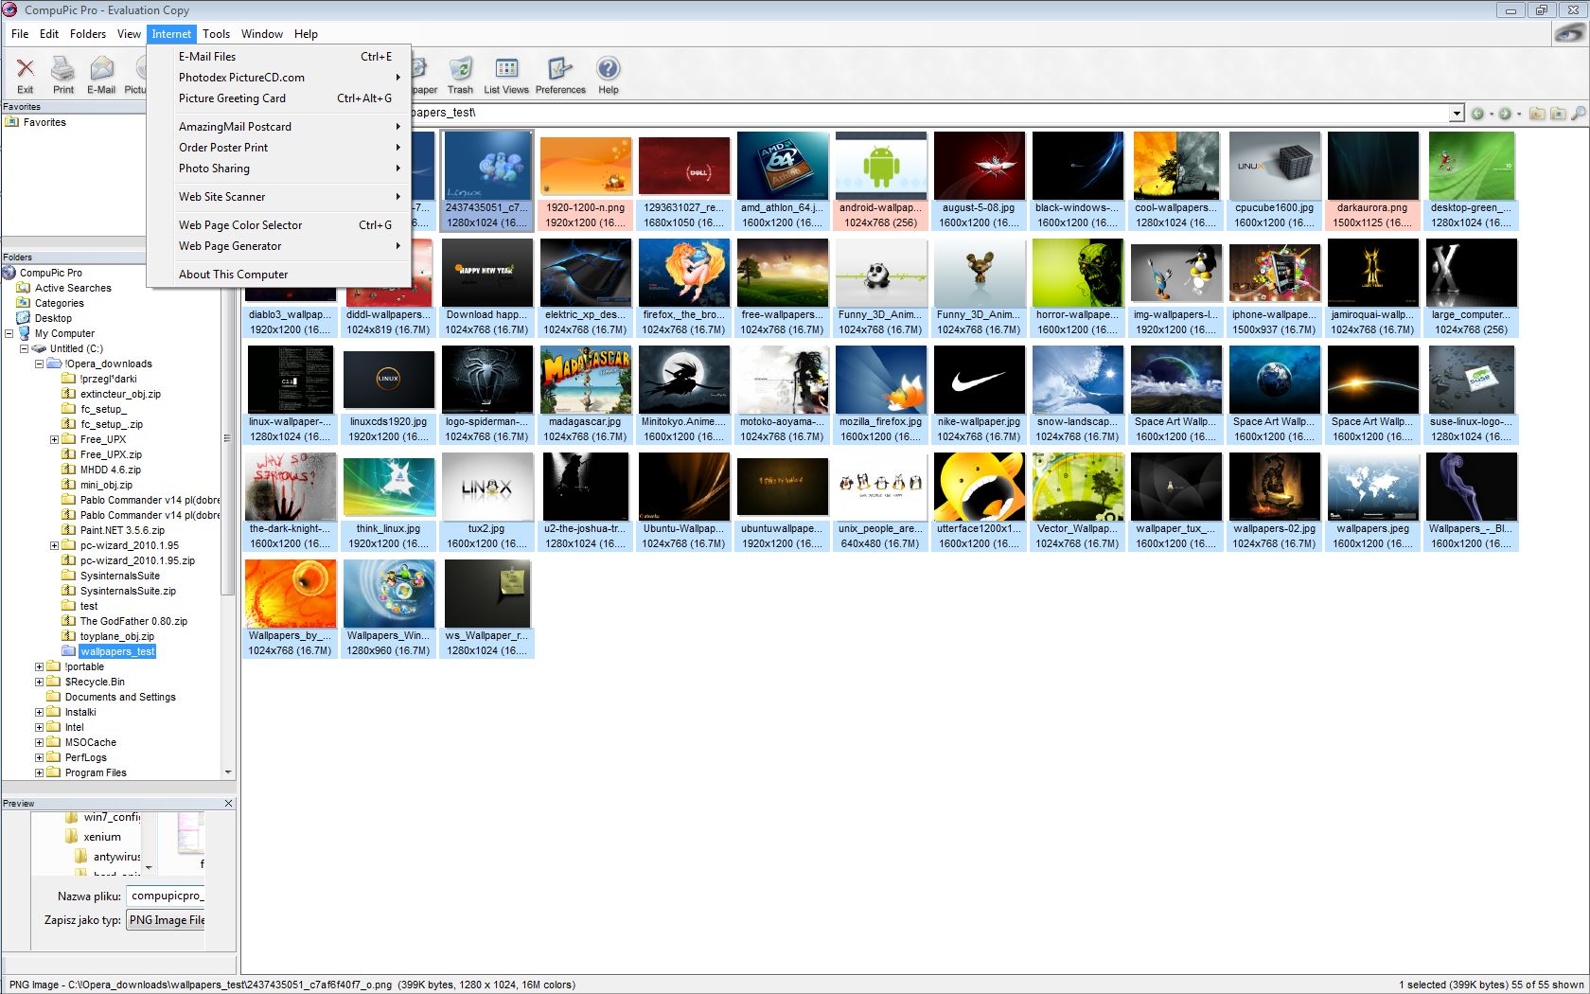Open the Photodex PictureCD.com submenu
Viewport: 1590px width, 994px height.
279,78
